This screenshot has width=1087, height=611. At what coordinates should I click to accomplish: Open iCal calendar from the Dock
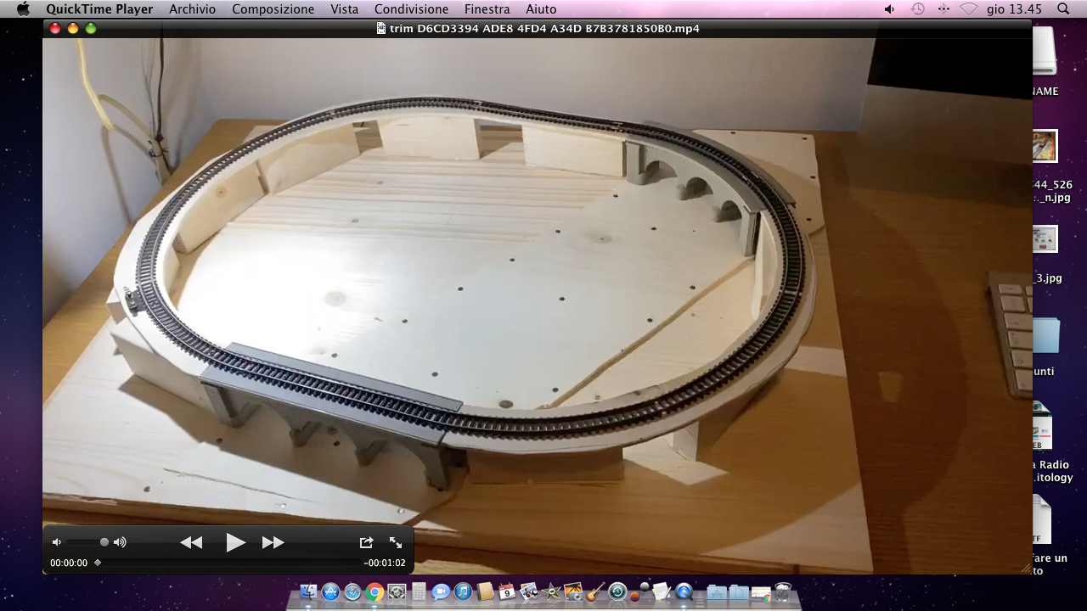[507, 591]
